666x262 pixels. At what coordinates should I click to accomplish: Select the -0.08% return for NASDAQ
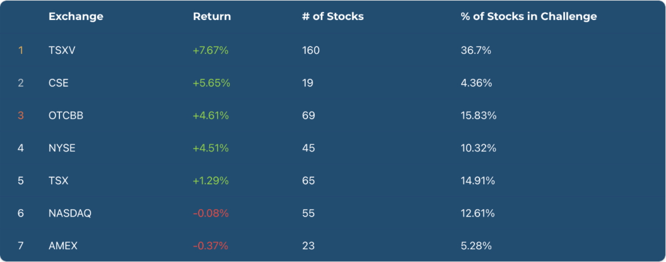pyautogui.click(x=211, y=213)
